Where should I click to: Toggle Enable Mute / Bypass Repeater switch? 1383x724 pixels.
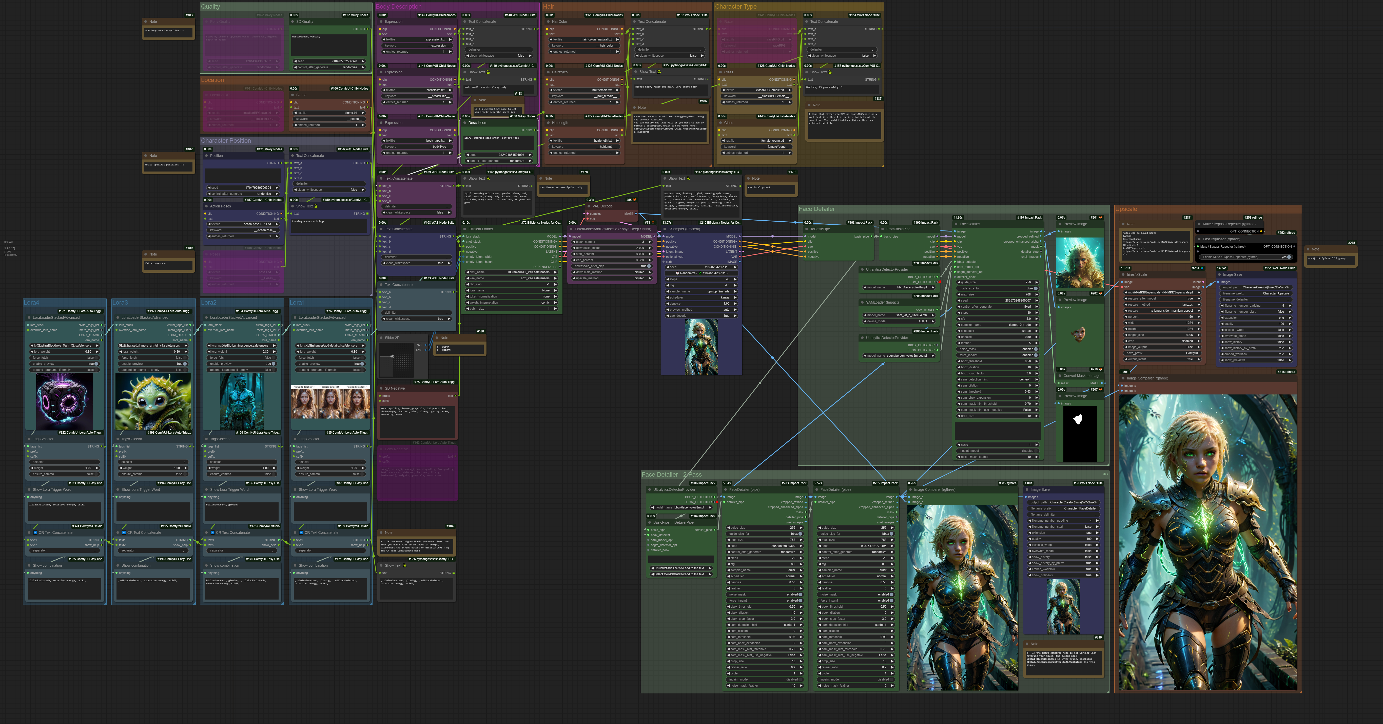(1289, 257)
